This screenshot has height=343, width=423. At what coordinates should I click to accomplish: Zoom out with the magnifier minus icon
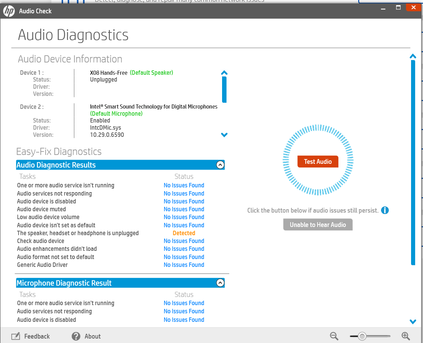334,336
